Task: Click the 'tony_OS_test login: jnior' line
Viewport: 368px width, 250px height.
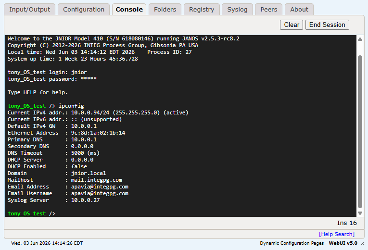Action: pos(47,72)
